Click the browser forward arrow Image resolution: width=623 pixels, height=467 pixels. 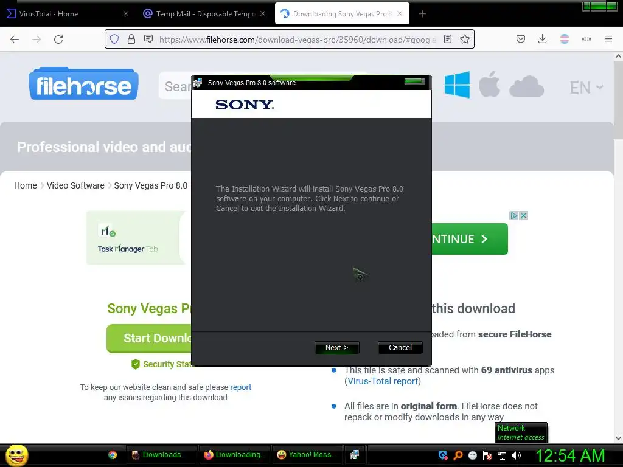tap(37, 39)
